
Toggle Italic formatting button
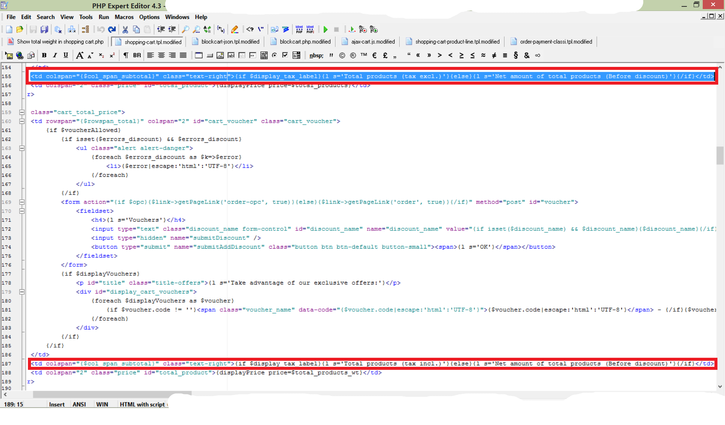tap(55, 56)
